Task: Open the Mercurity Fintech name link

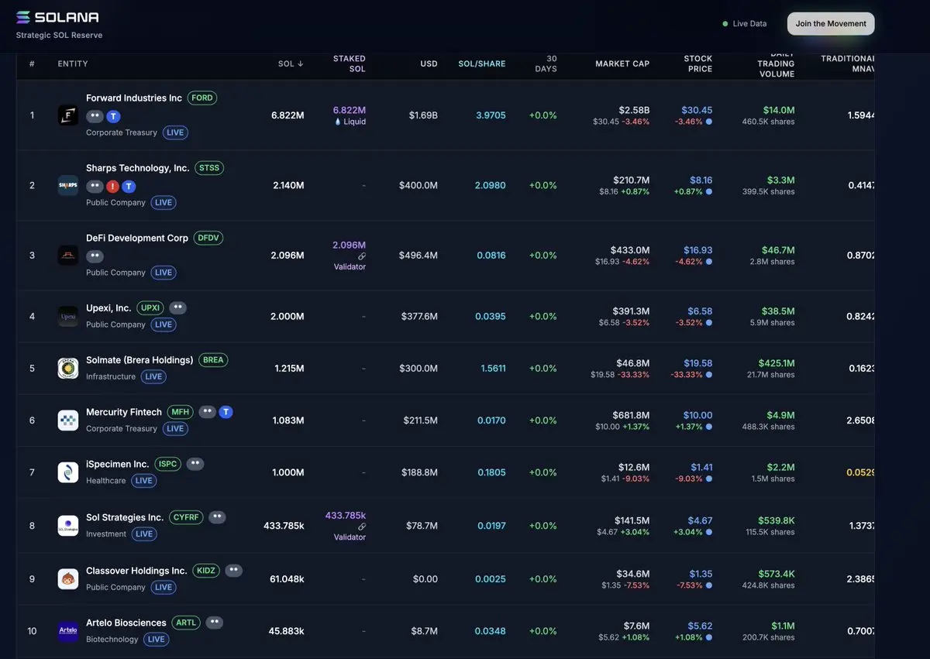Action: pyautogui.click(x=124, y=412)
